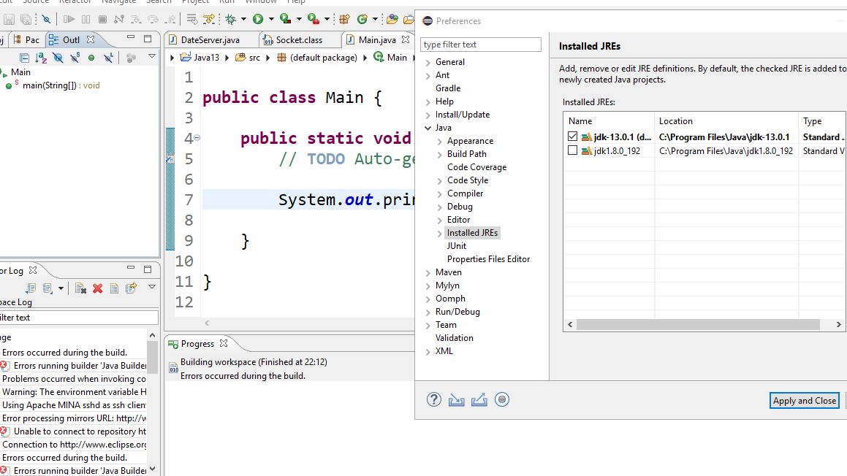
Task: Click red X Delete Log icon
Action: (x=98, y=288)
